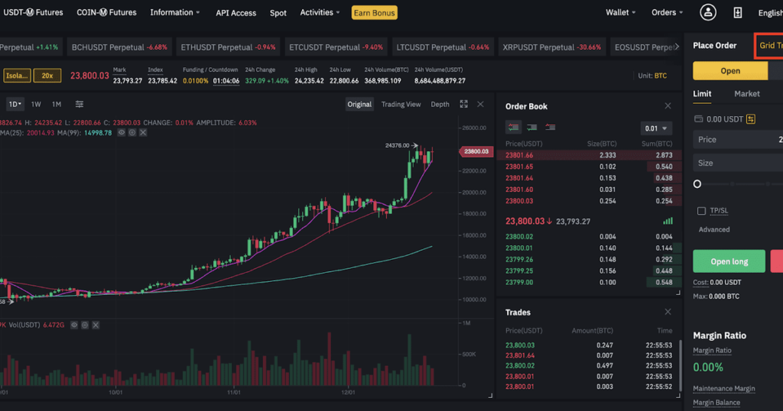Open Vol(USDT) indicator settings icon

[85, 325]
